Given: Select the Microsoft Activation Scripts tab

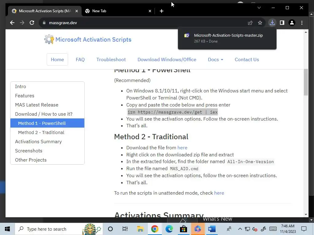Looking at the screenshot, I should [44, 11].
